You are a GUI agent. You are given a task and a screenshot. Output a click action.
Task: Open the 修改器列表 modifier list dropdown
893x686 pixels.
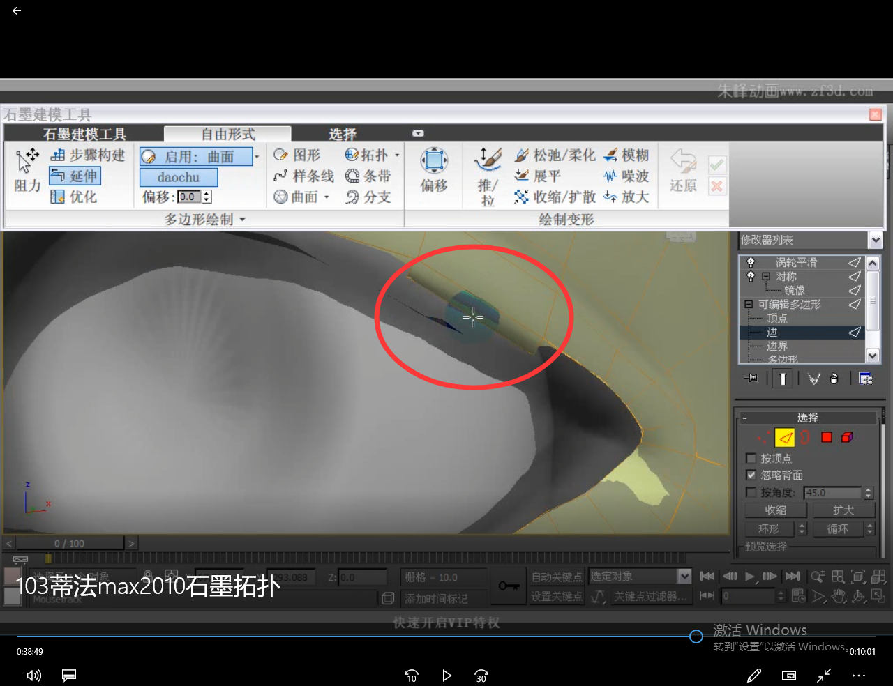[876, 240]
